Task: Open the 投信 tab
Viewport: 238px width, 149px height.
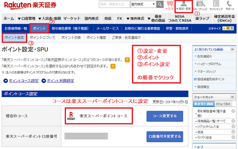Action: (x=108, y=19)
